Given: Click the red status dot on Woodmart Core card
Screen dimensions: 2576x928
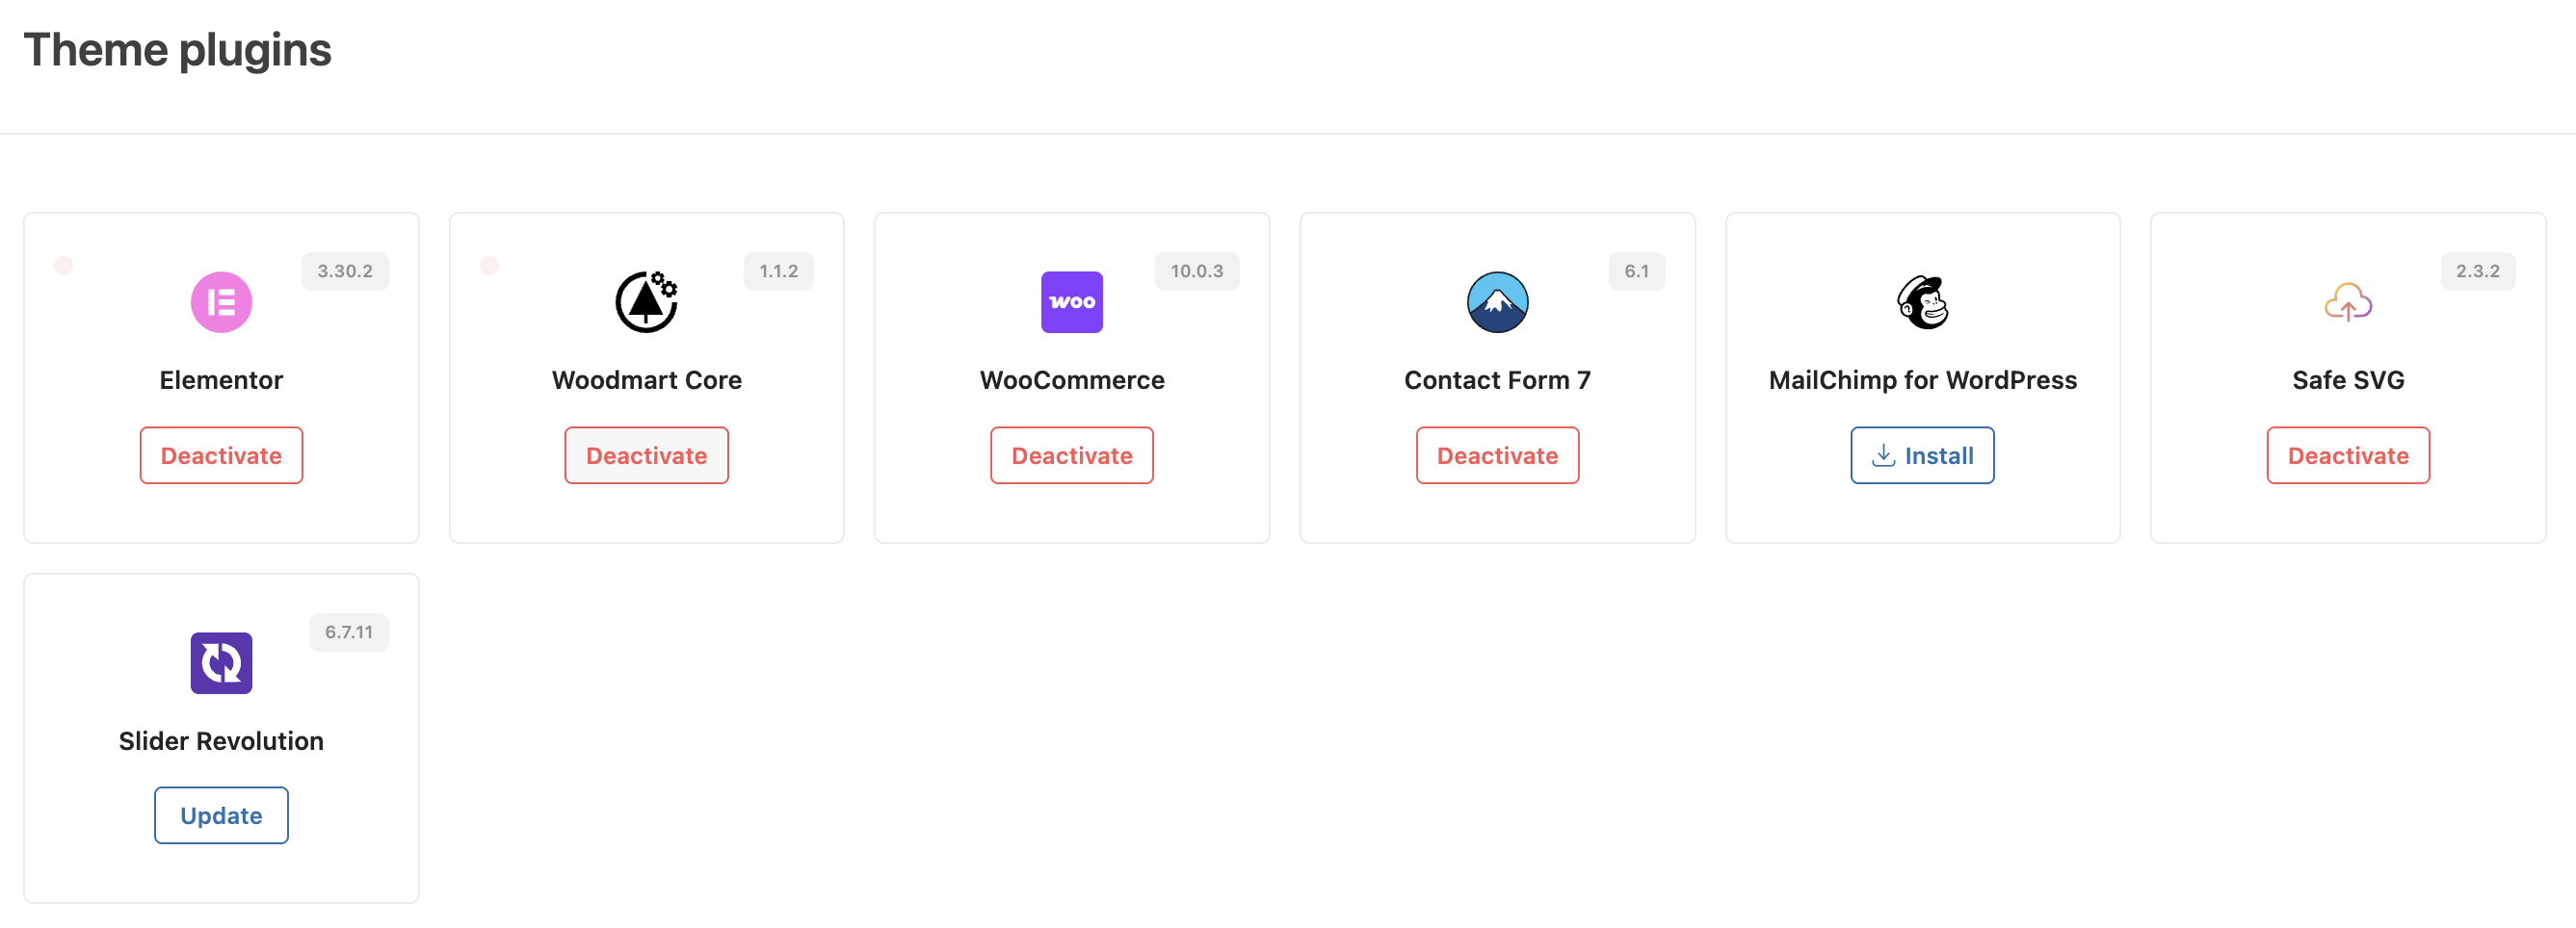Looking at the screenshot, I should click(x=490, y=266).
